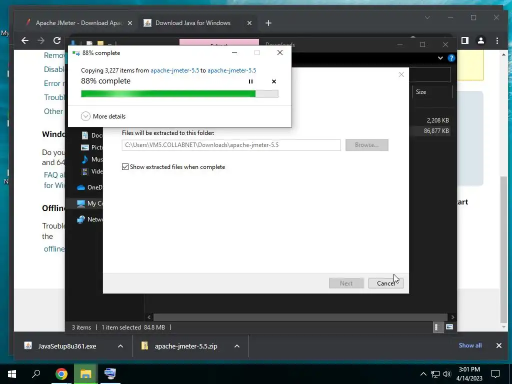Open JavaSetup8u361.exe download item
This screenshot has height=384, width=512.
pyautogui.click(x=67, y=346)
